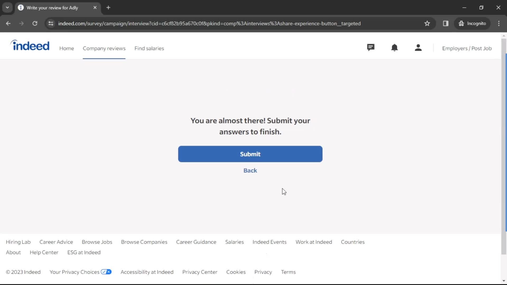Click Accessibility at Indeed option
507x285 pixels.
[x=147, y=272]
